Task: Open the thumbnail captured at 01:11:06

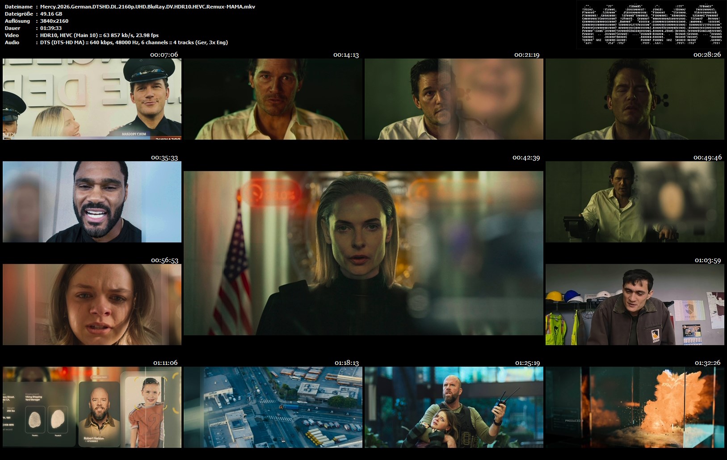Action: point(92,407)
